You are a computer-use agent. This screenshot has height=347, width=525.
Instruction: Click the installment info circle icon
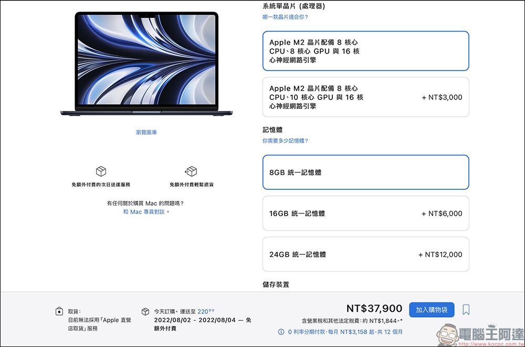point(281,332)
